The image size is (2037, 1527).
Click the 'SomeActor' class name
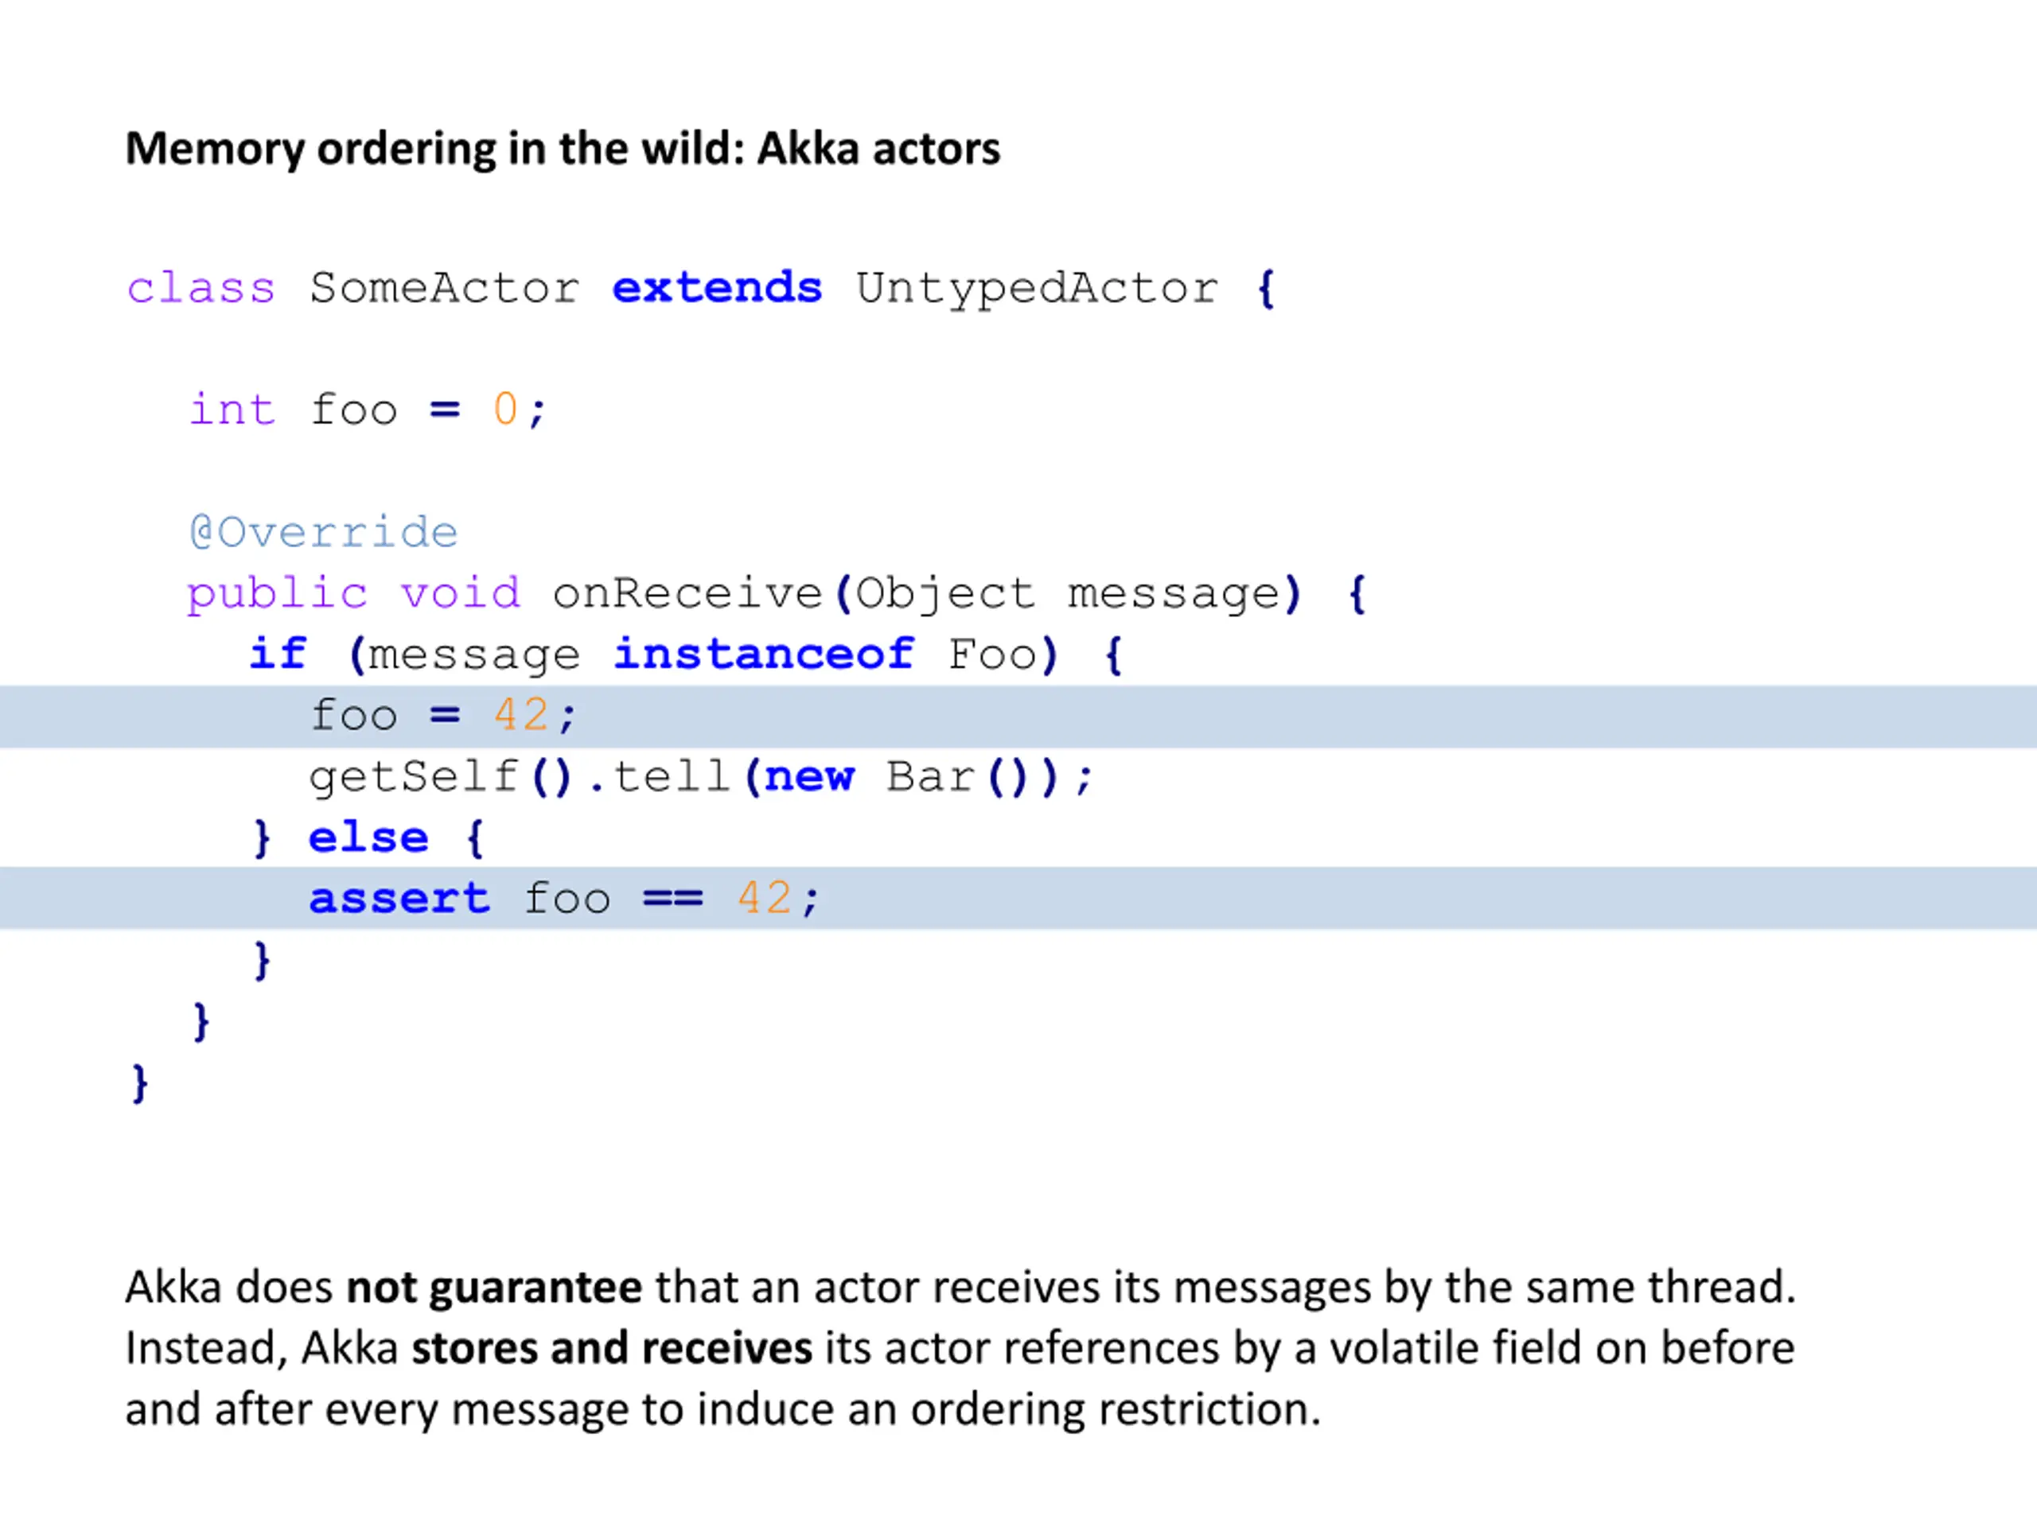(445, 288)
